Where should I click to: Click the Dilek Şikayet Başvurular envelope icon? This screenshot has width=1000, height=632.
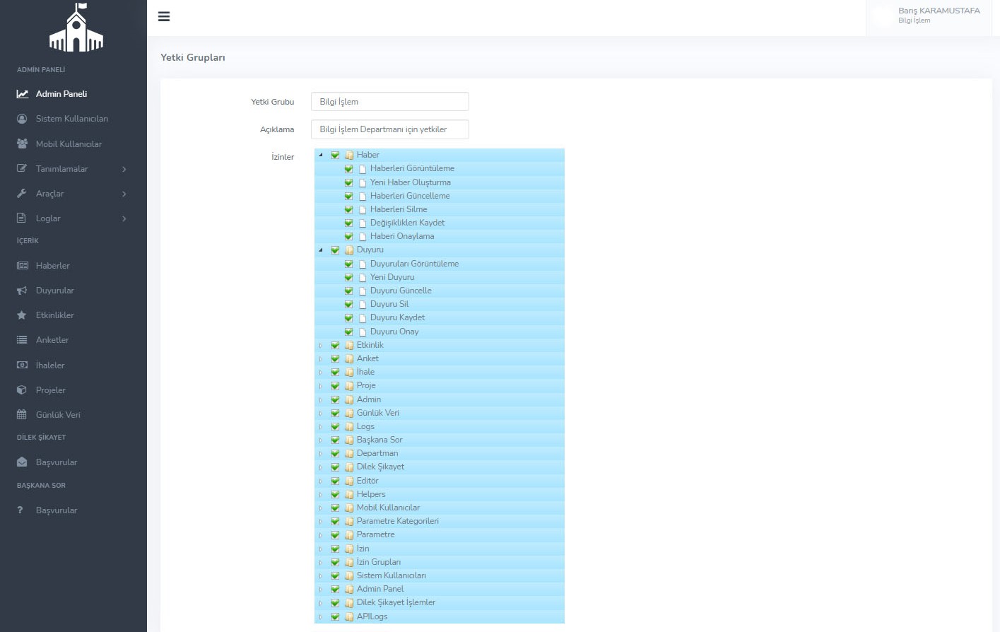click(22, 462)
